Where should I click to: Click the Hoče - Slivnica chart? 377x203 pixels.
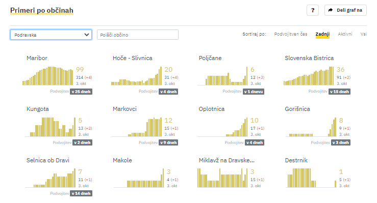point(136,76)
